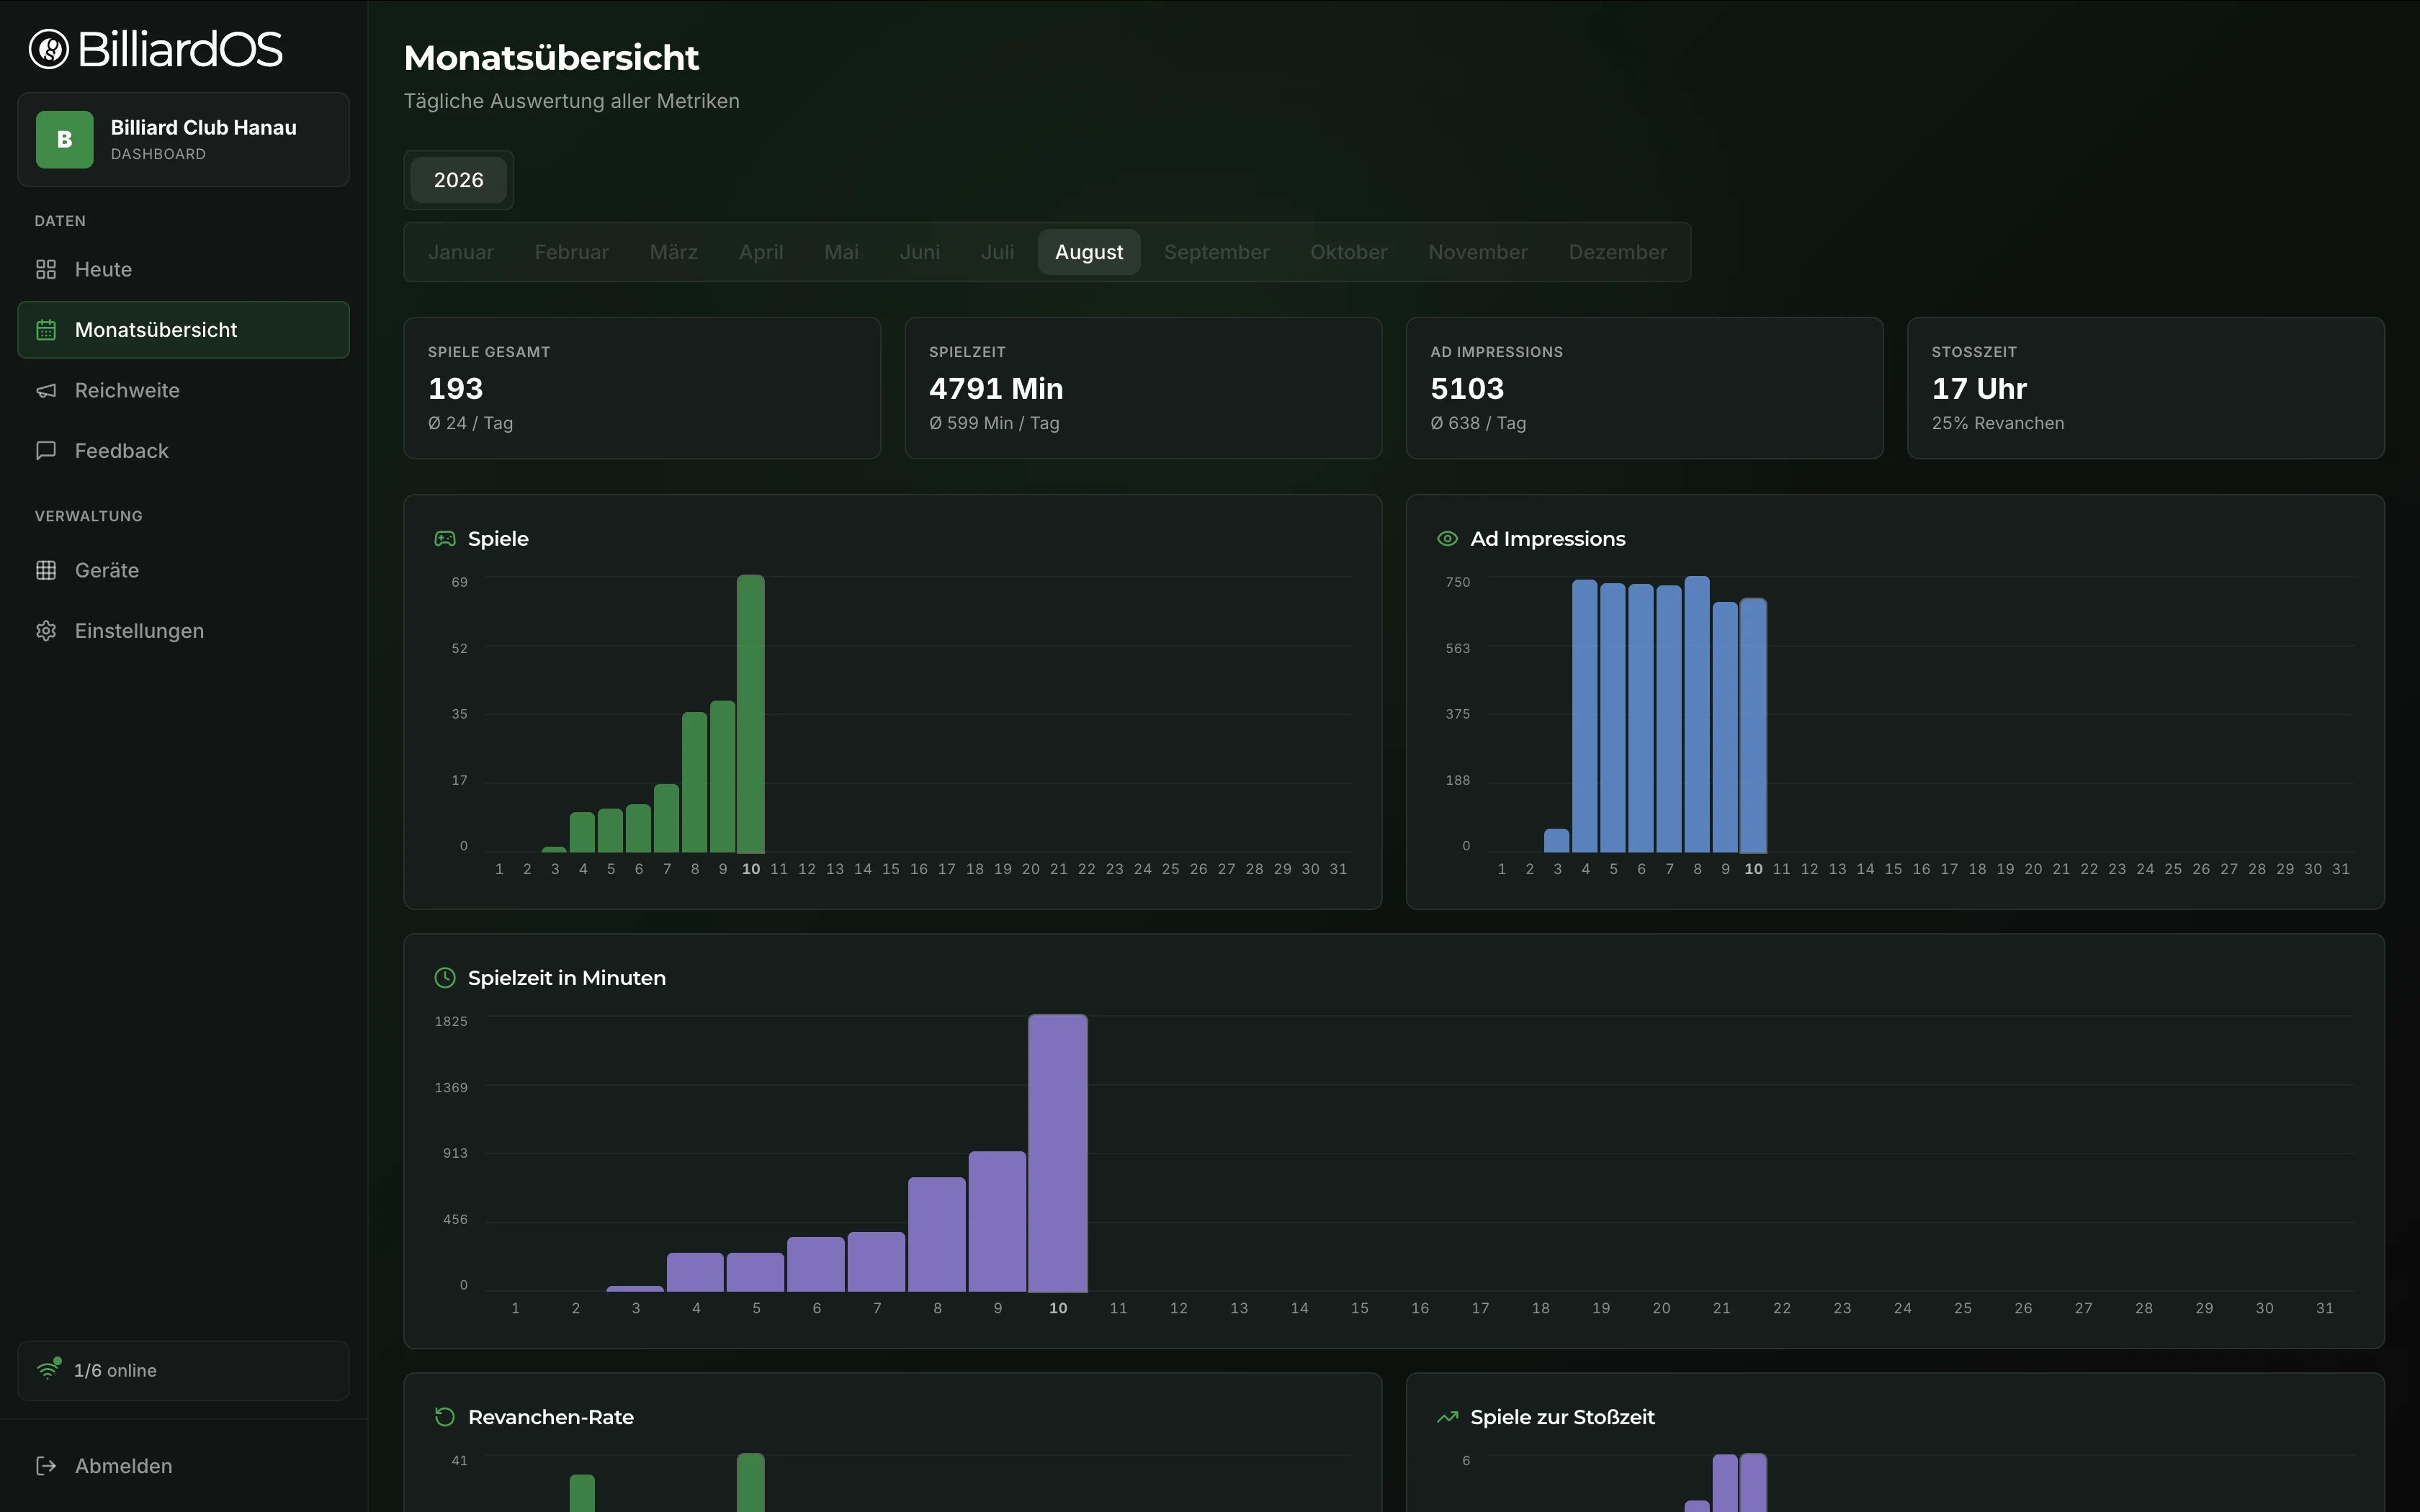This screenshot has width=2420, height=1512.
Task: Click the 17 Uhr Stosszeit value
Action: 1979,388
